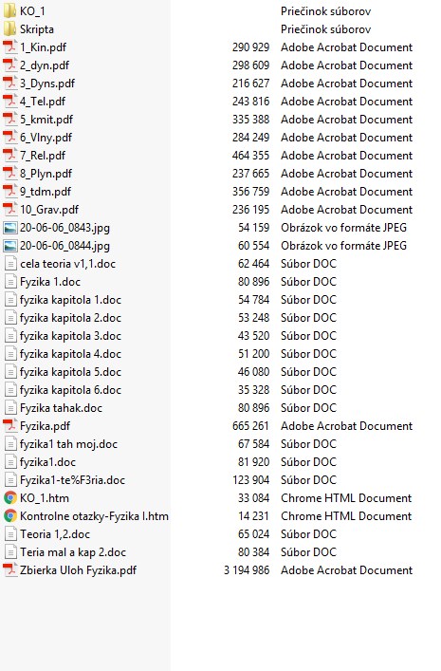441x671 pixels.
Task: Select the Chrome icon beside KO_1.htm
Action: [9, 498]
